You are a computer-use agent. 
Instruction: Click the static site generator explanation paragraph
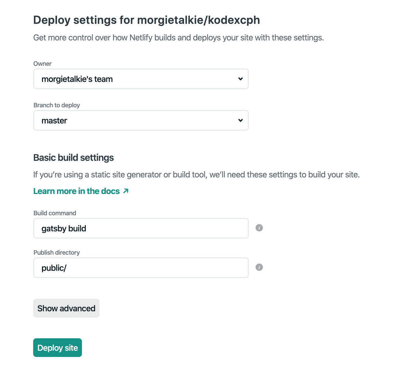point(196,175)
